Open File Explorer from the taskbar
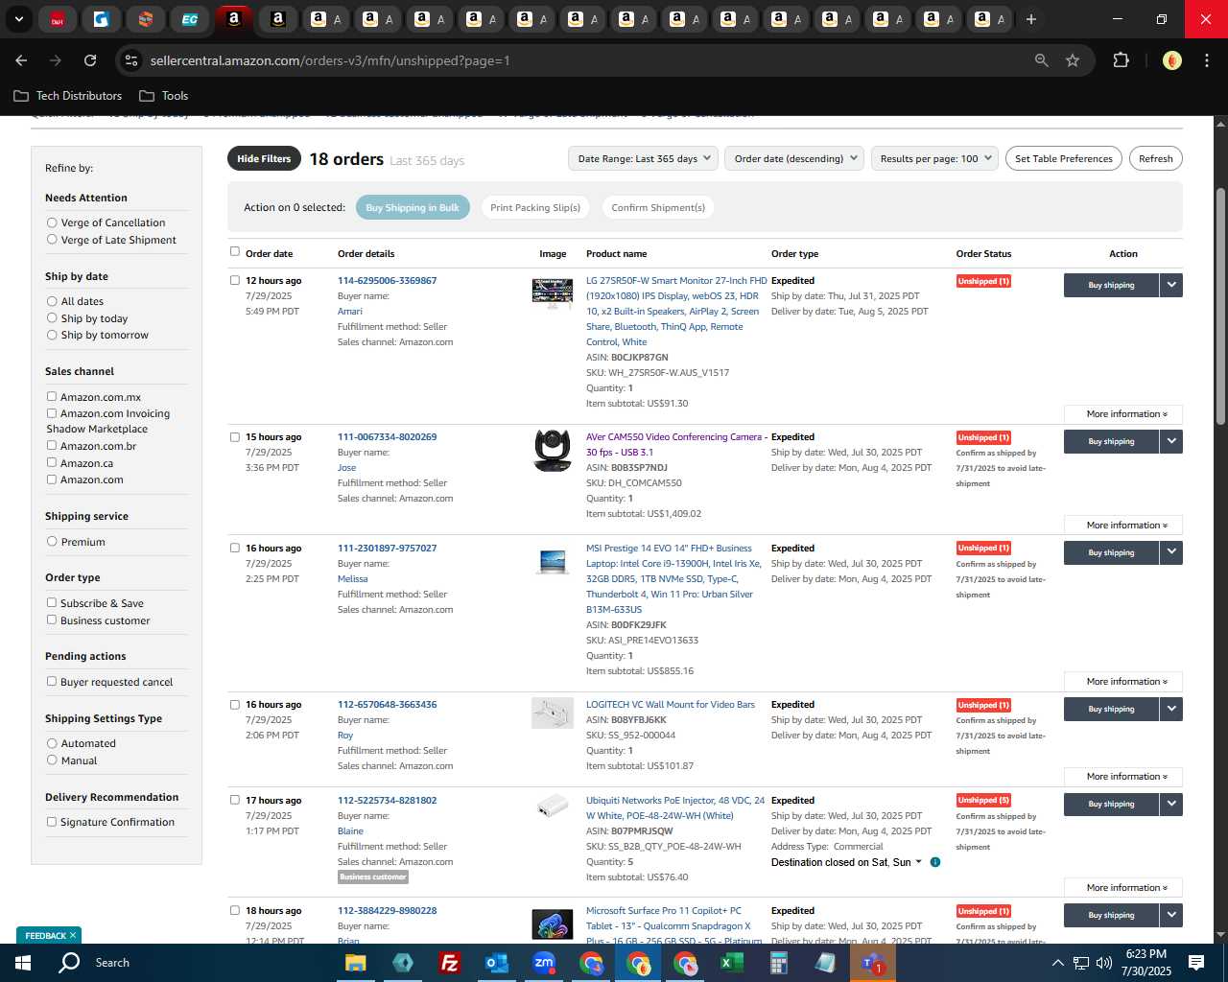1228x982 pixels. point(356,963)
